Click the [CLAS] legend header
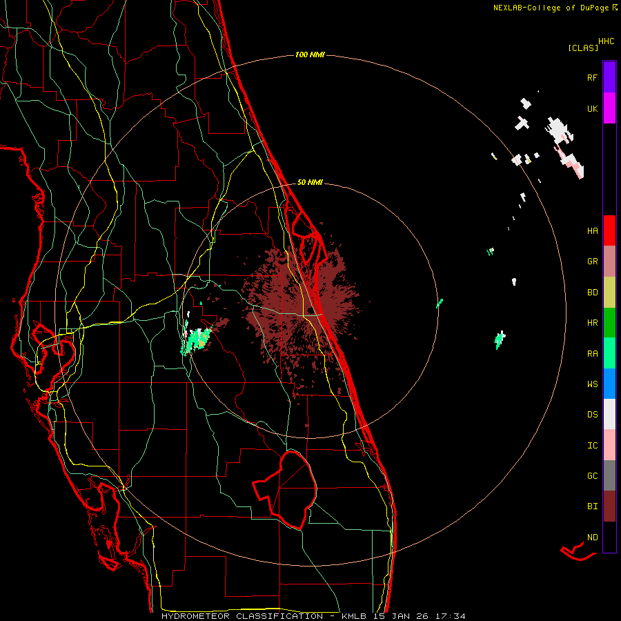The image size is (621, 621). tap(583, 48)
